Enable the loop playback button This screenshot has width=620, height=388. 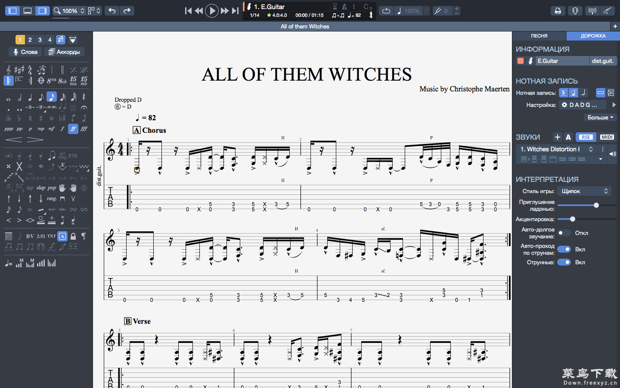click(x=386, y=11)
